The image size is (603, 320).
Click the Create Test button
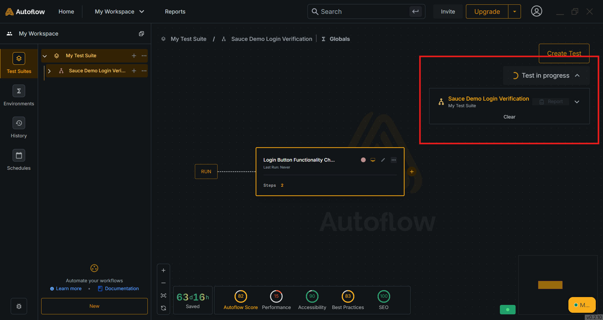(x=564, y=53)
